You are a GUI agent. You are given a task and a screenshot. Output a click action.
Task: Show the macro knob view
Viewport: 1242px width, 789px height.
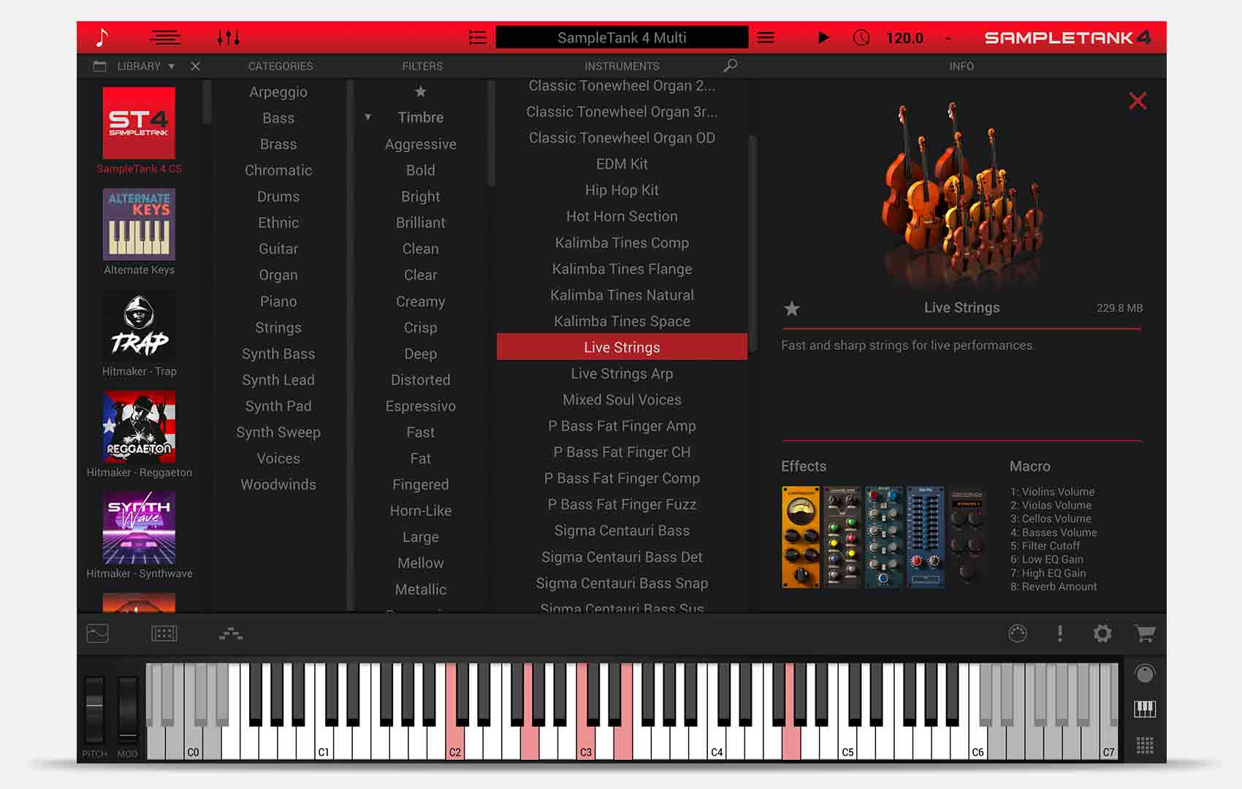(x=1145, y=674)
